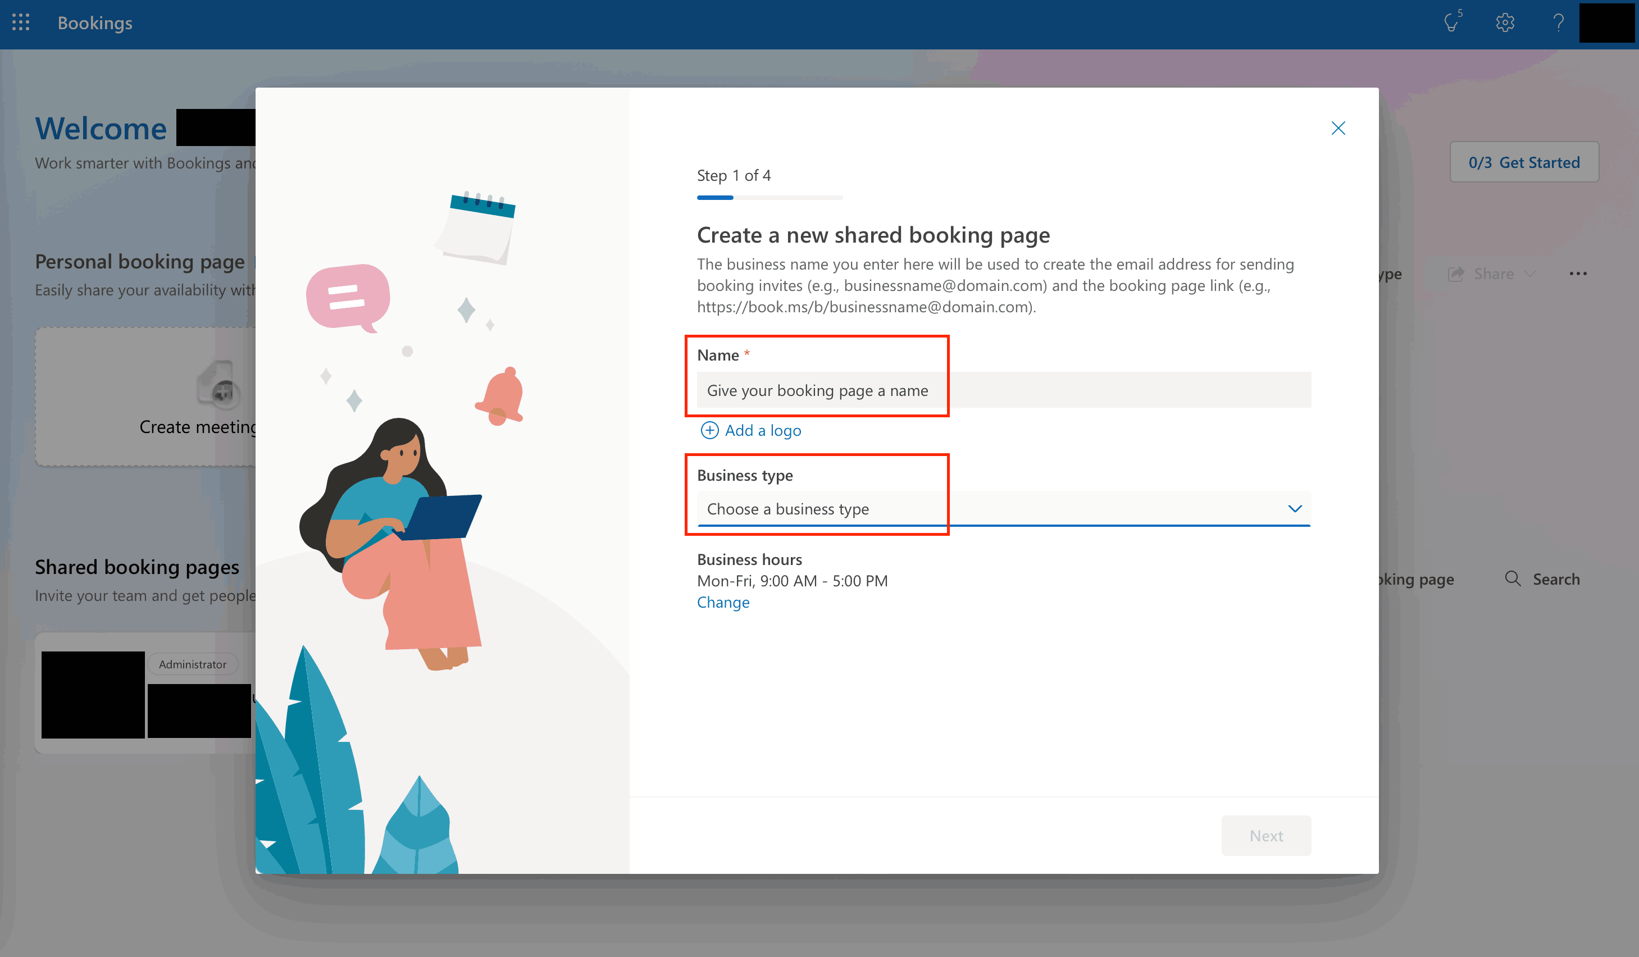Close the shared booking page dialog
This screenshot has width=1639, height=957.
click(x=1338, y=128)
